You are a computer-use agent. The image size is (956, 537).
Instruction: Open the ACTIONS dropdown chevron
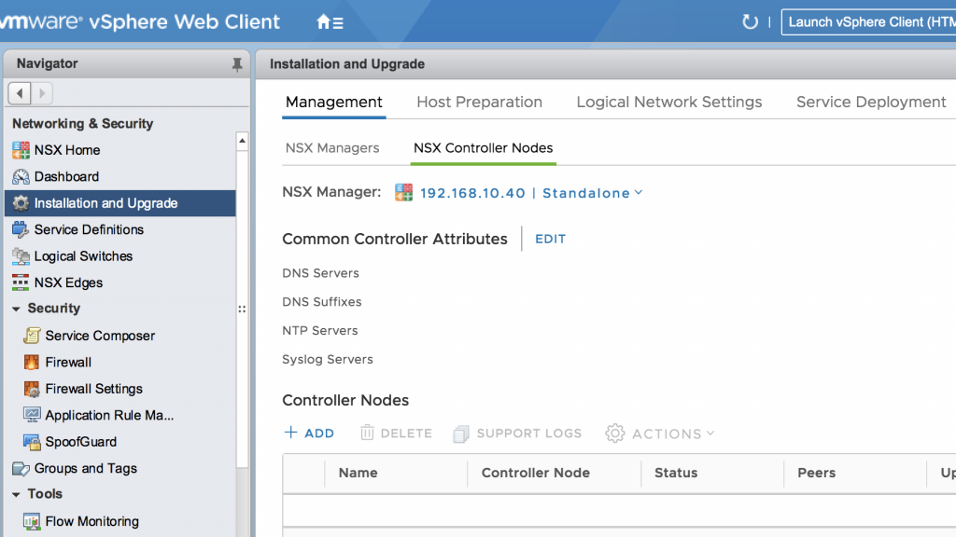coord(710,434)
